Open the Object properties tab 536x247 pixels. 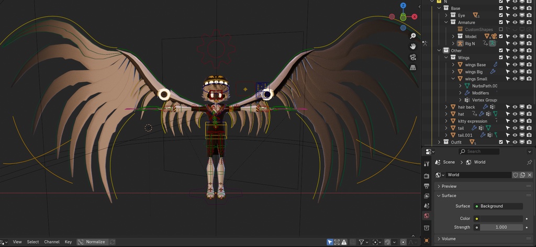click(x=426, y=240)
